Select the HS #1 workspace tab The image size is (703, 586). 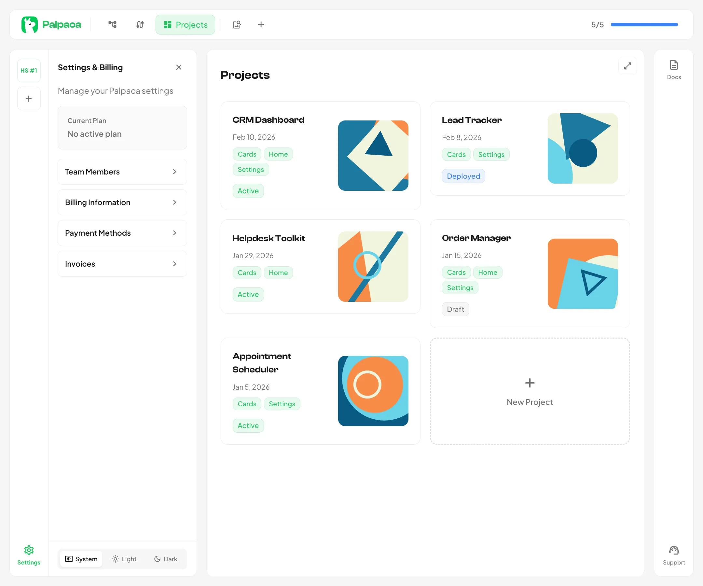(x=29, y=70)
